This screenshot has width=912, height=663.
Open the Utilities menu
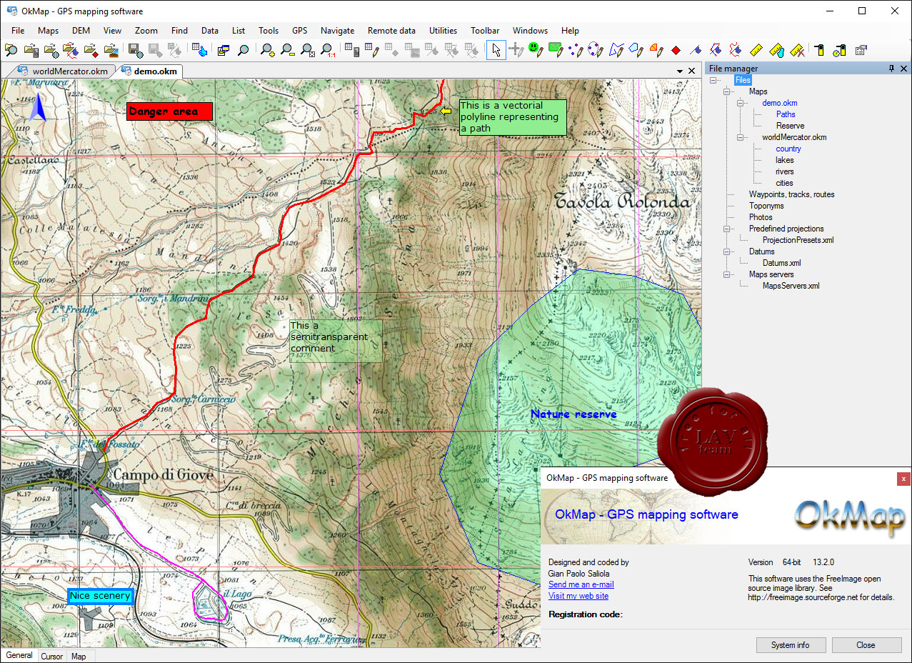point(443,31)
